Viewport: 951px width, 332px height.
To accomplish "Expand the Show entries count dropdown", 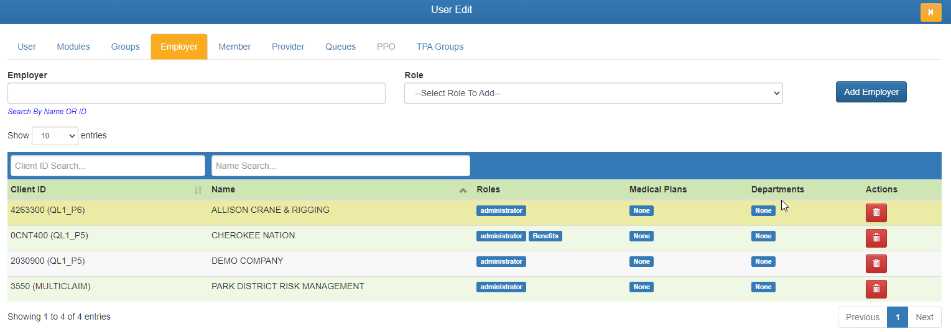I will [55, 135].
